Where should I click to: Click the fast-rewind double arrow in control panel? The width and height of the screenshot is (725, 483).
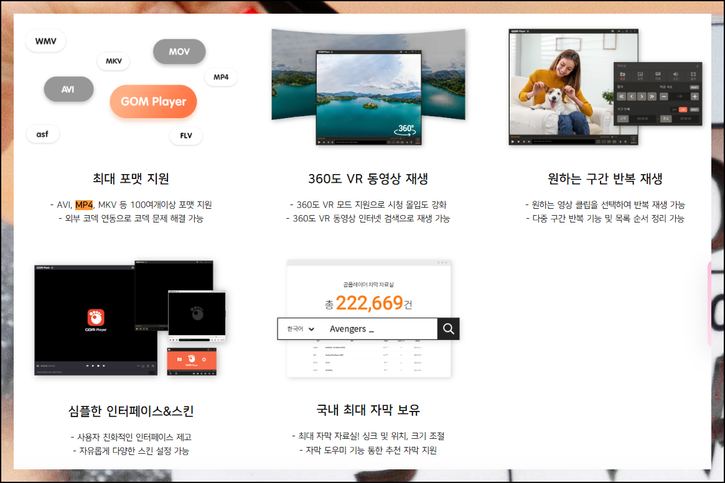(x=622, y=96)
